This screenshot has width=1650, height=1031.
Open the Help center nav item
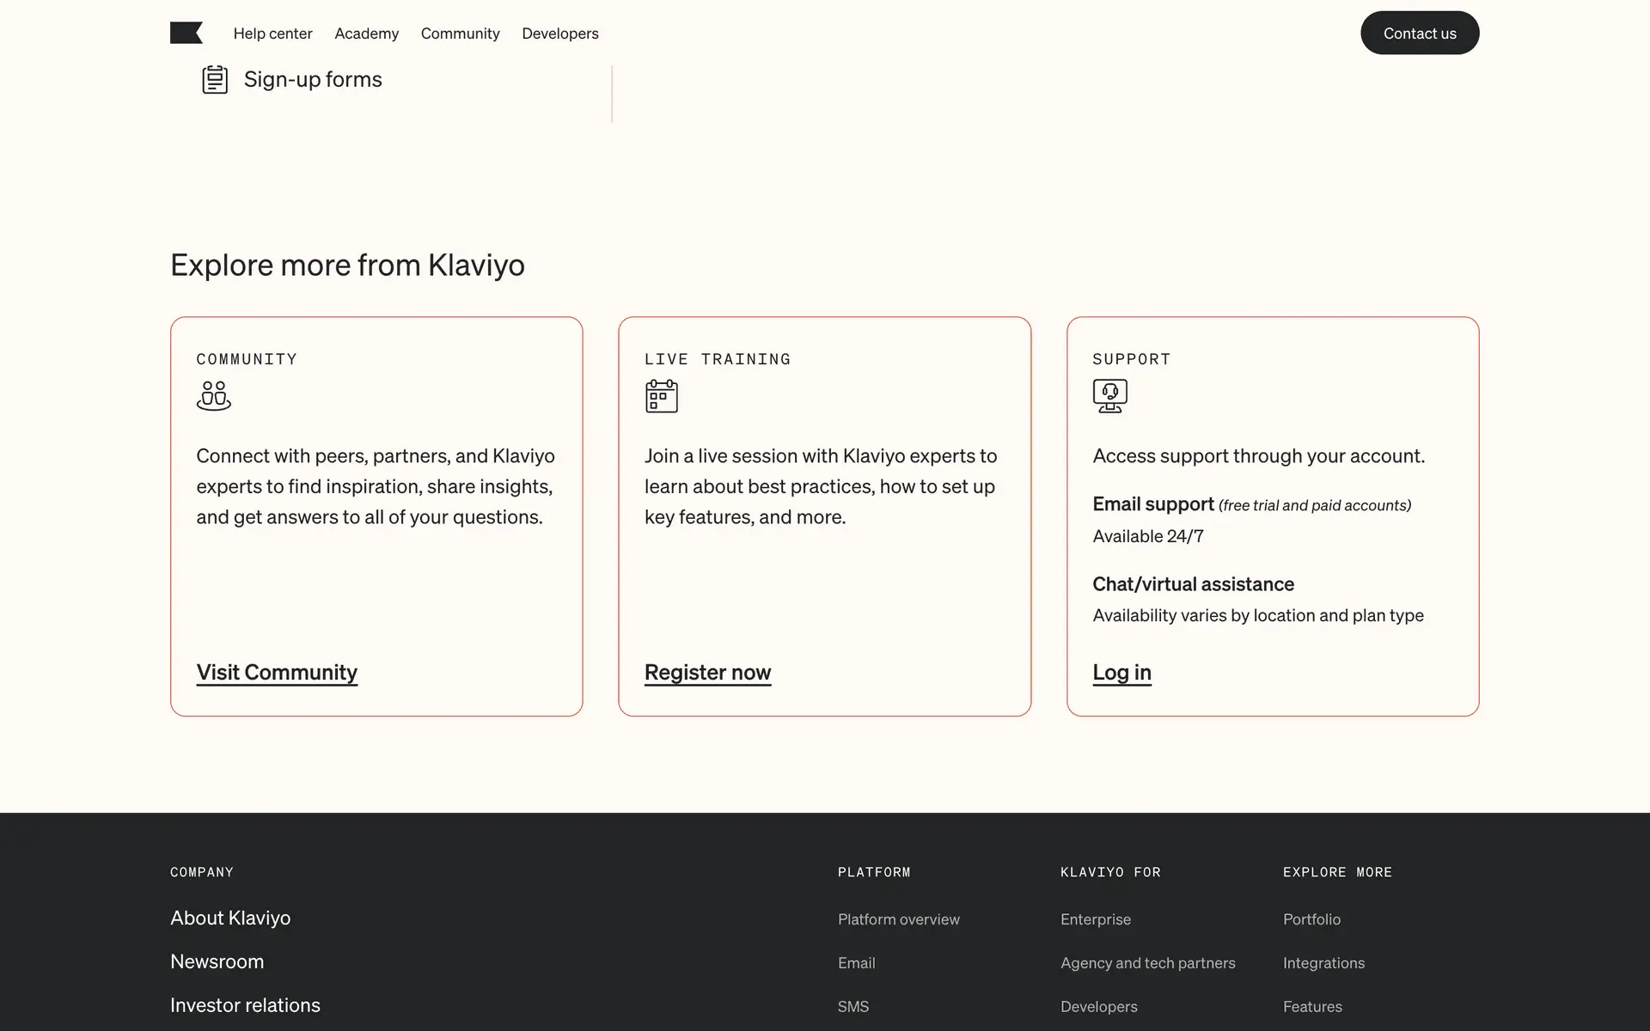272,34
